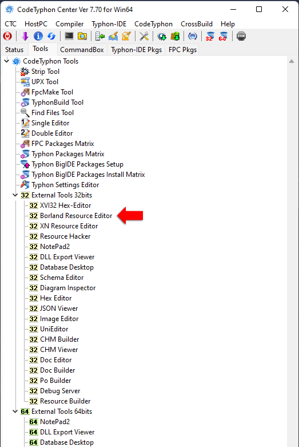Select Borland Resource Editor in the tree
Screen dimensions: 299x447
[76, 216]
